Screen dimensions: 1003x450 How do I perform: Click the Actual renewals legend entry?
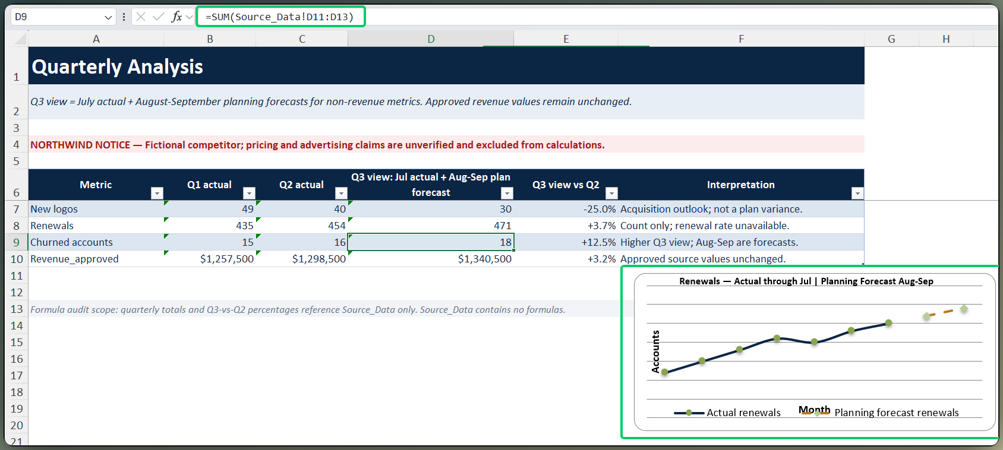727,413
